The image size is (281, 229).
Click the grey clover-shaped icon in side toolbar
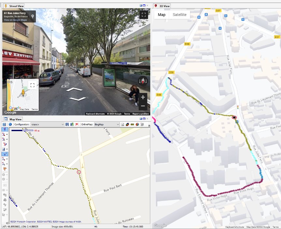click(5, 200)
